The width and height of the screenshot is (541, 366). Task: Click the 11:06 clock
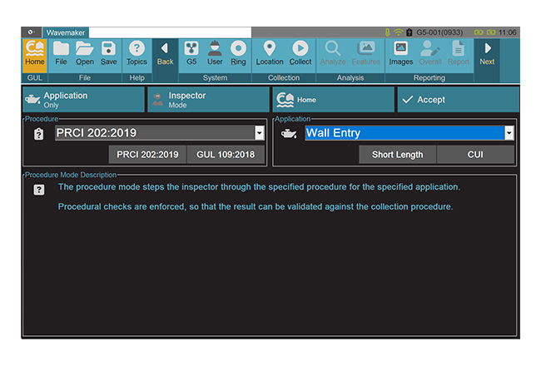(507, 32)
